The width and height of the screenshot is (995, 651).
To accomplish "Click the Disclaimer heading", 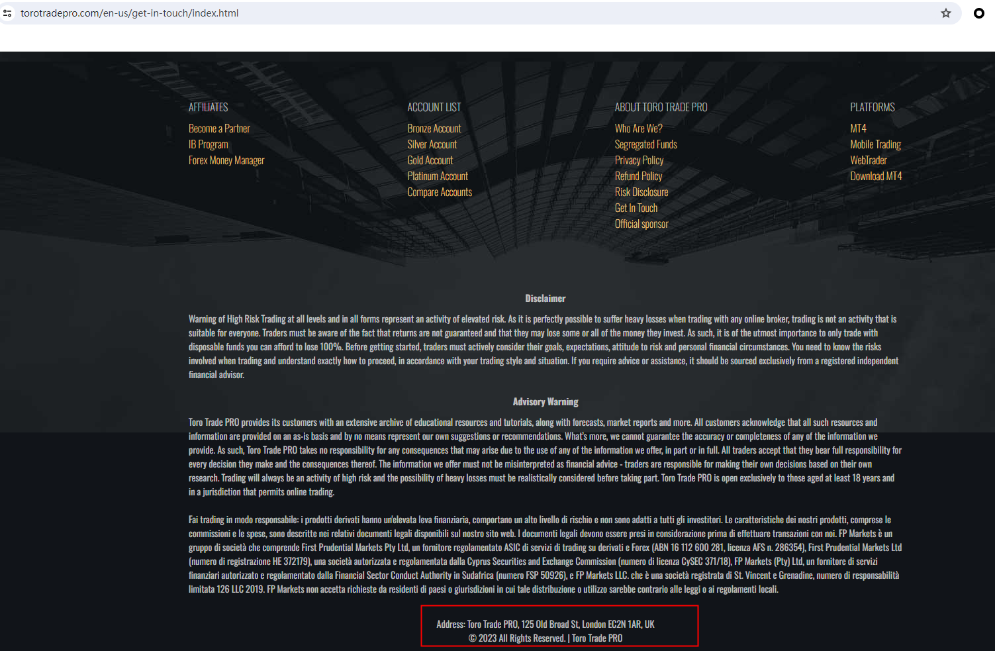I will pos(545,299).
